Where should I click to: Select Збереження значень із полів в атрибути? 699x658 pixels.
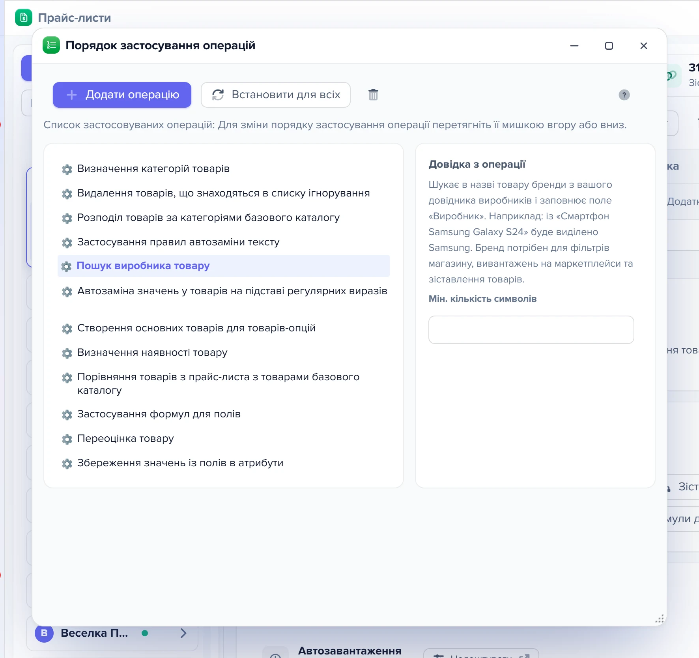pos(224,463)
